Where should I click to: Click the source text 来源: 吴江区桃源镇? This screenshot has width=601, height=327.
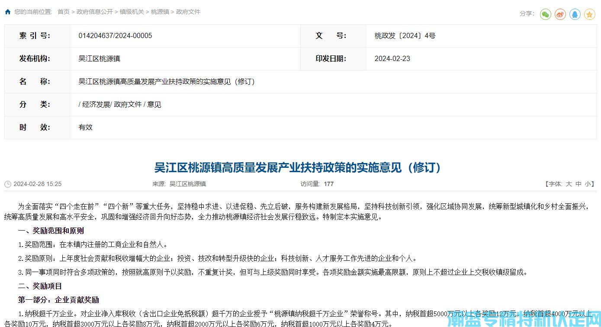pos(179,184)
